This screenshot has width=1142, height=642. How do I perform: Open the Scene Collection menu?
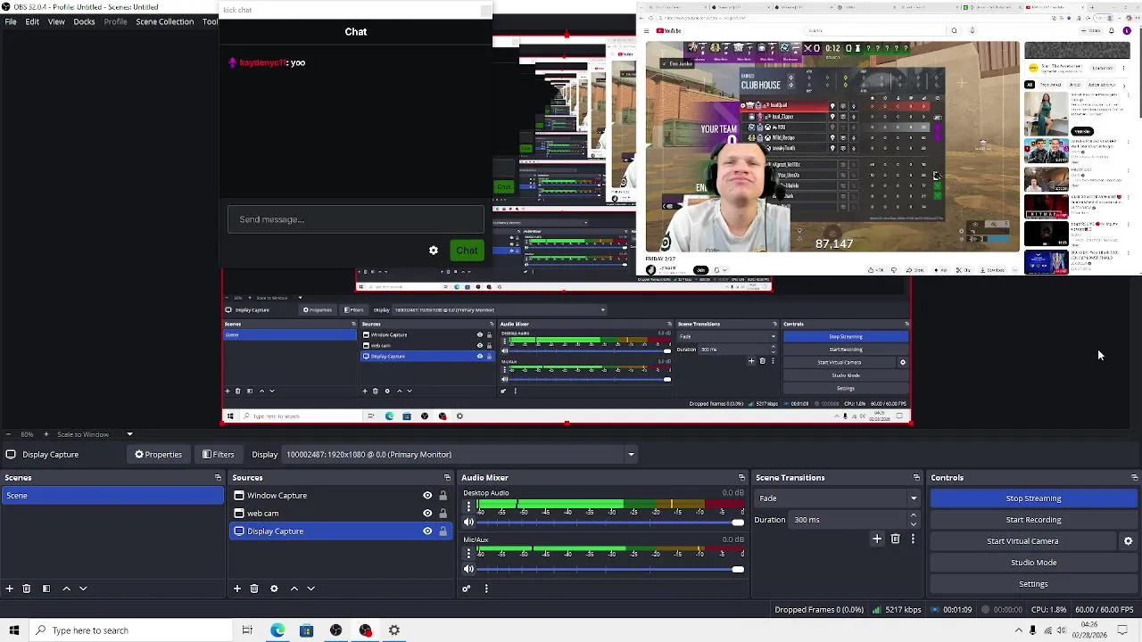(164, 21)
